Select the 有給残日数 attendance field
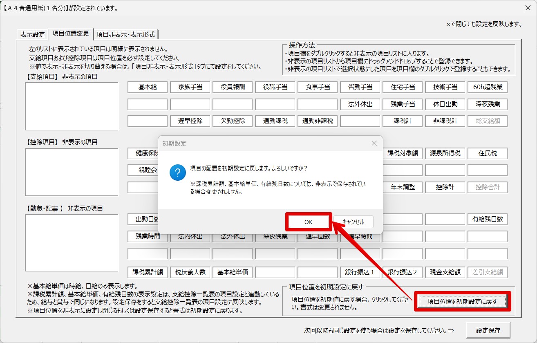The image size is (537, 343). [x=488, y=219]
